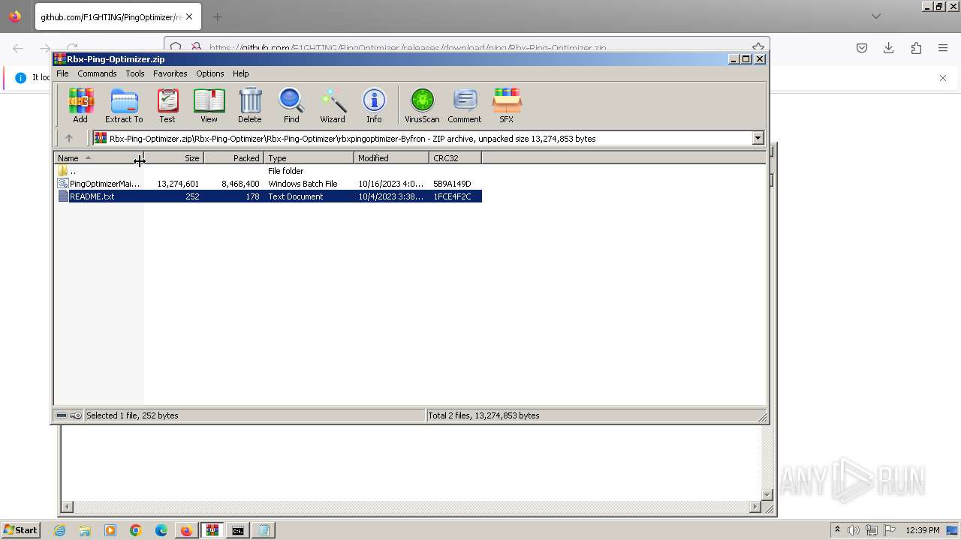
Task: Open the View toolbar button
Action: coord(209,105)
